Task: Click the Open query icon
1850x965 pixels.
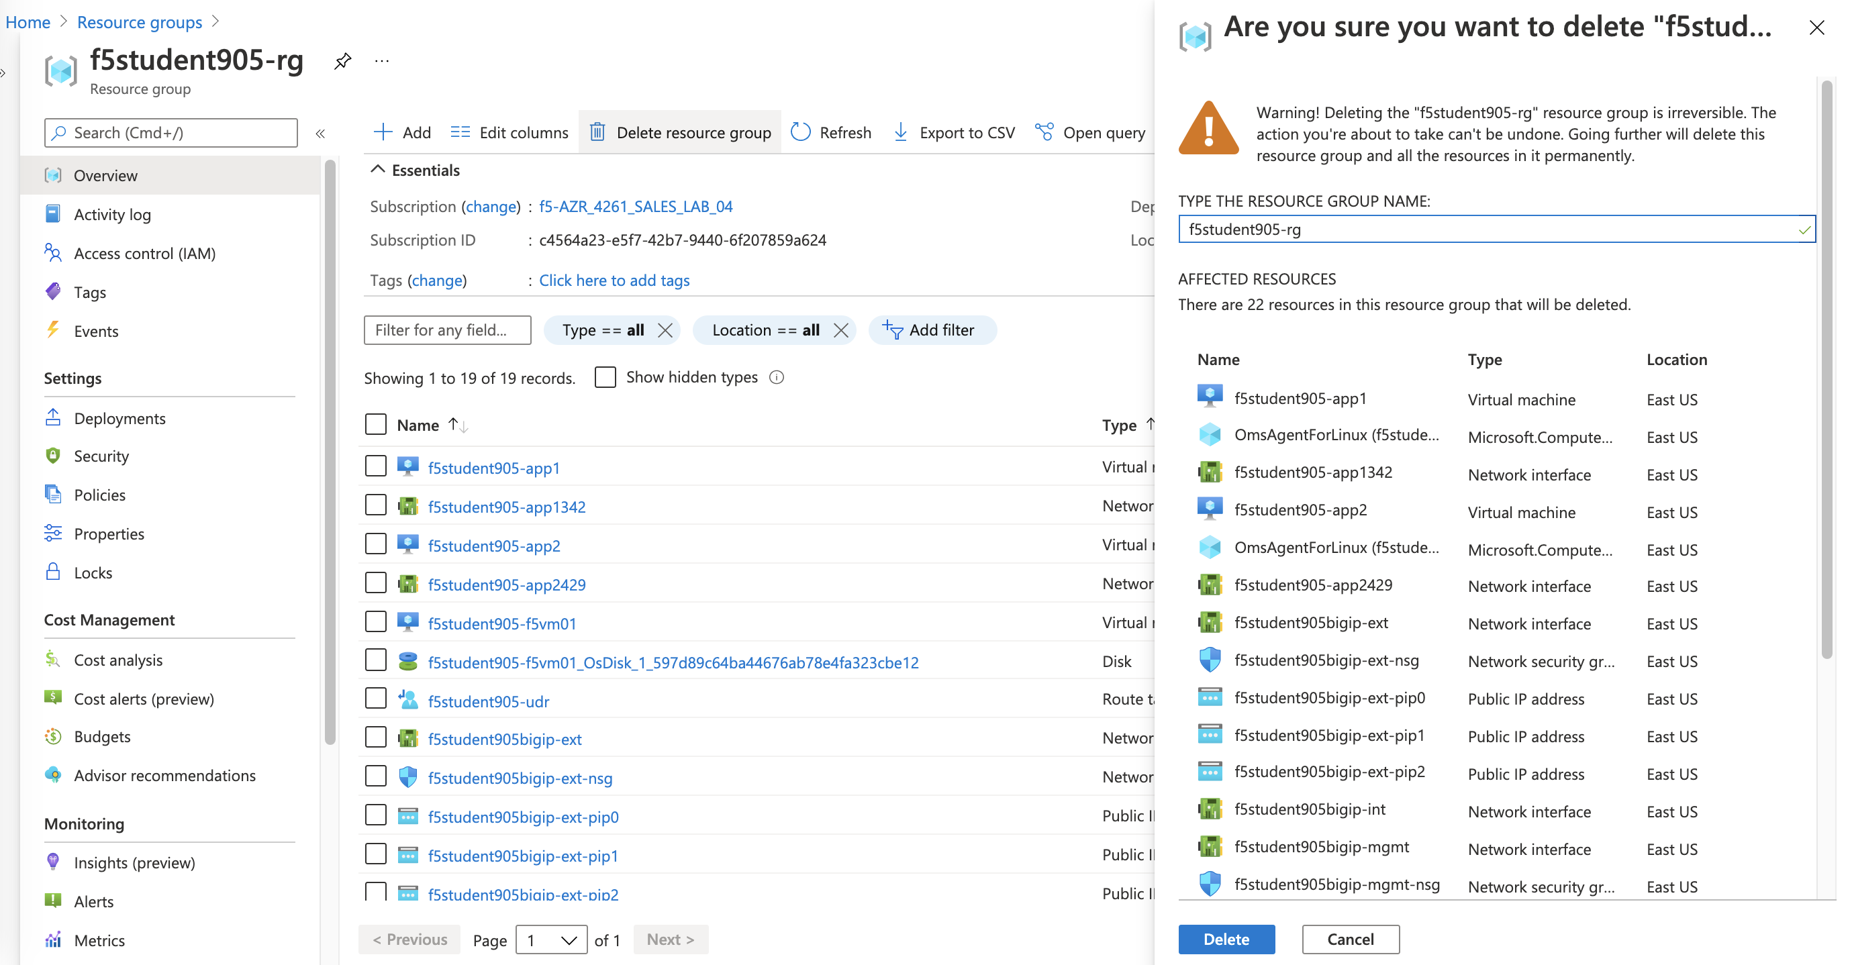Action: 1044,132
